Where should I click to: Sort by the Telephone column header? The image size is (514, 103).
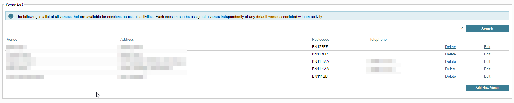(x=378, y=40)
